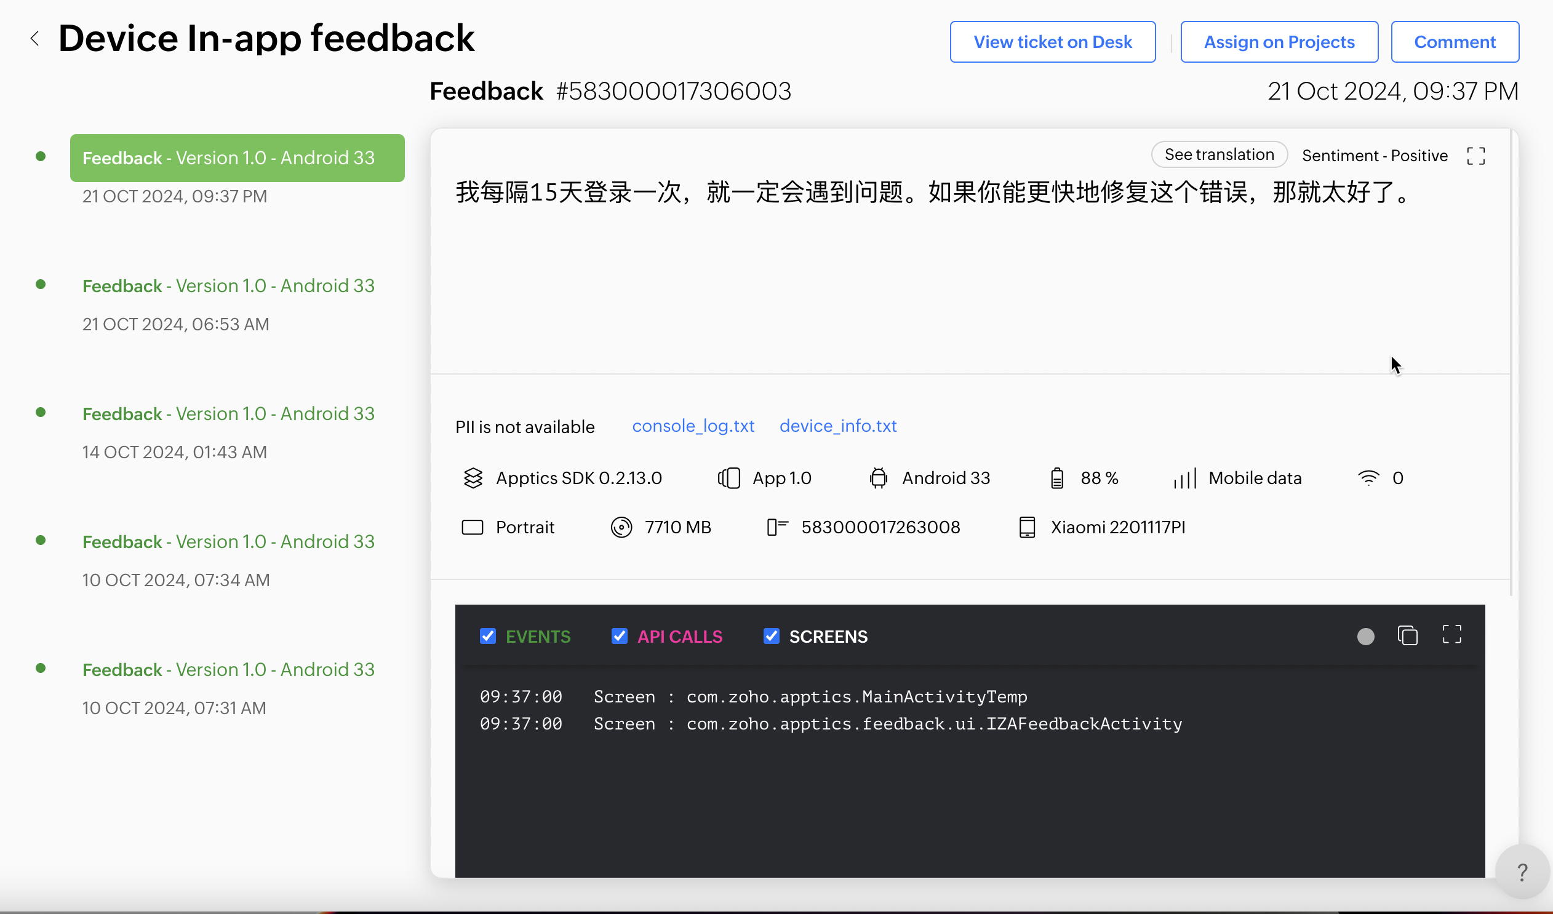
Task: Expand the log console to fullscreen
Action: pyautogui.click(x=1451, y=634)
